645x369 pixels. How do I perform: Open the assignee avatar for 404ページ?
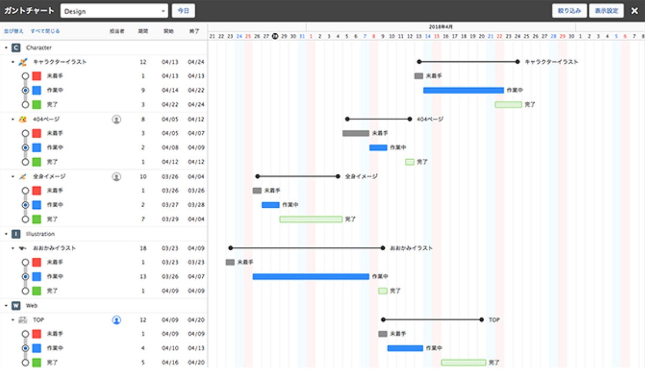pos(117,119)
